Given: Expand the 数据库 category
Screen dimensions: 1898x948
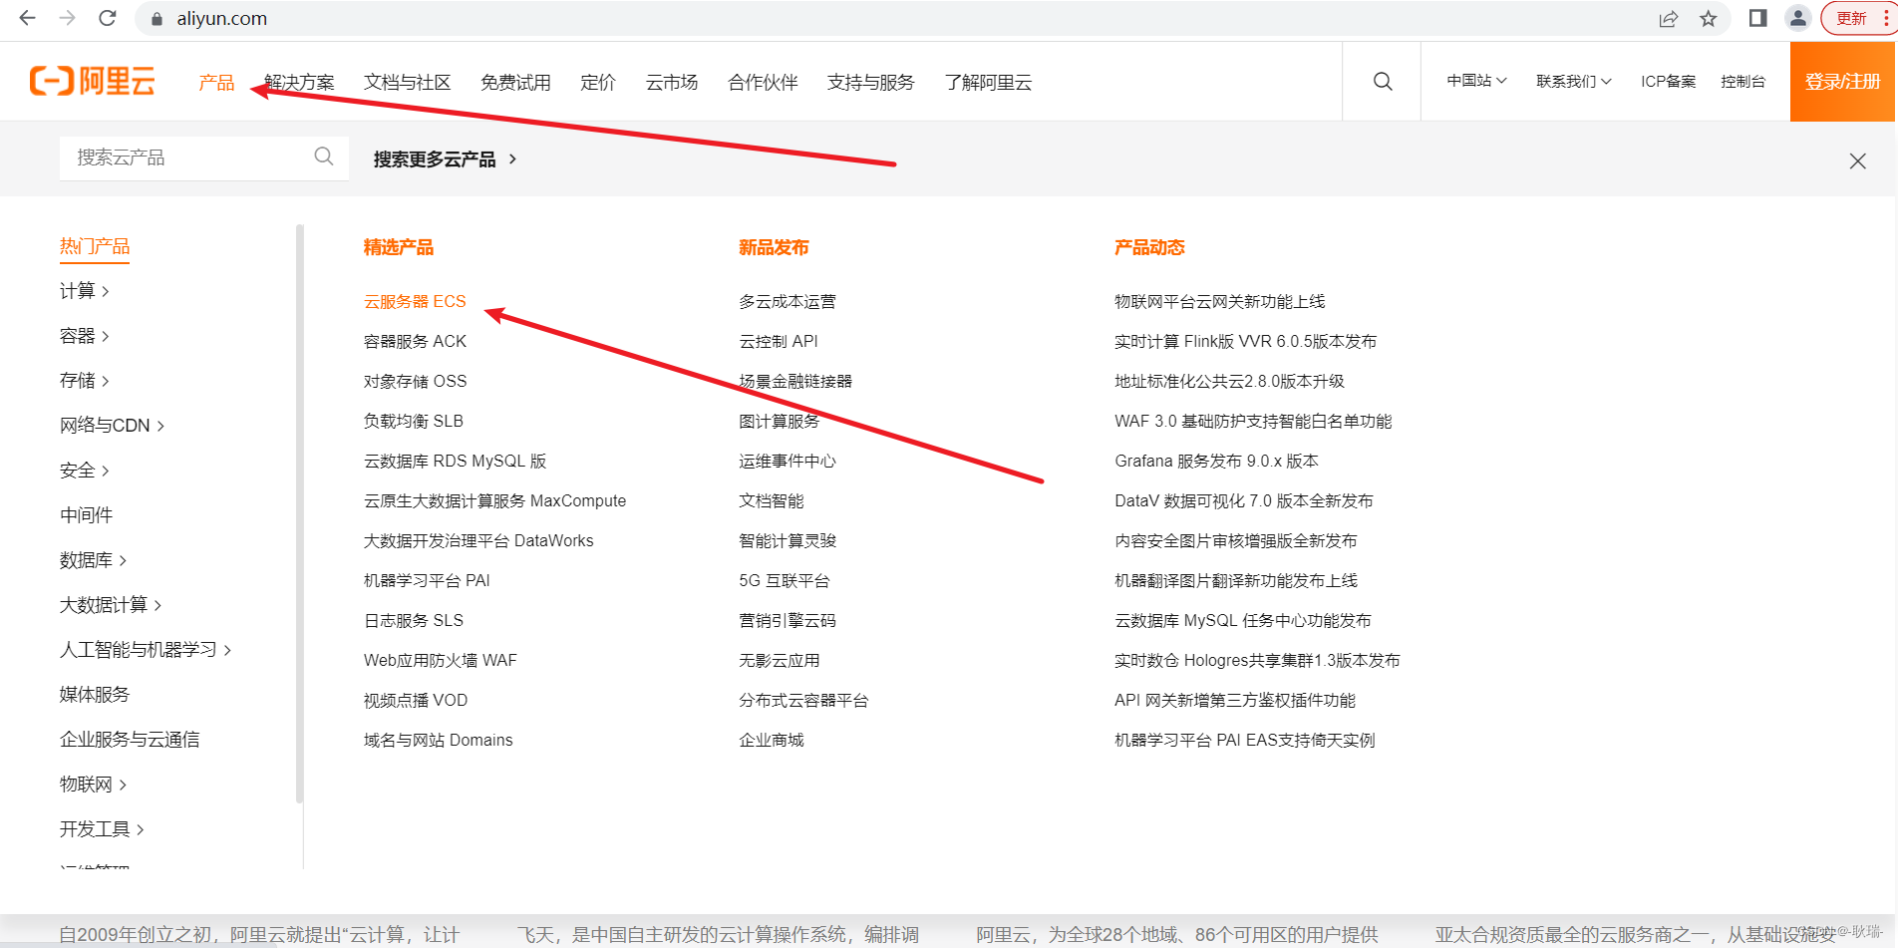Looking at the screenshot, I should [x=94, y=560].
